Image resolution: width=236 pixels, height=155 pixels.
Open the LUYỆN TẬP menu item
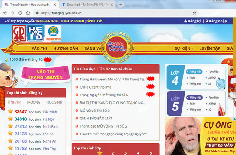coord(210,48)
